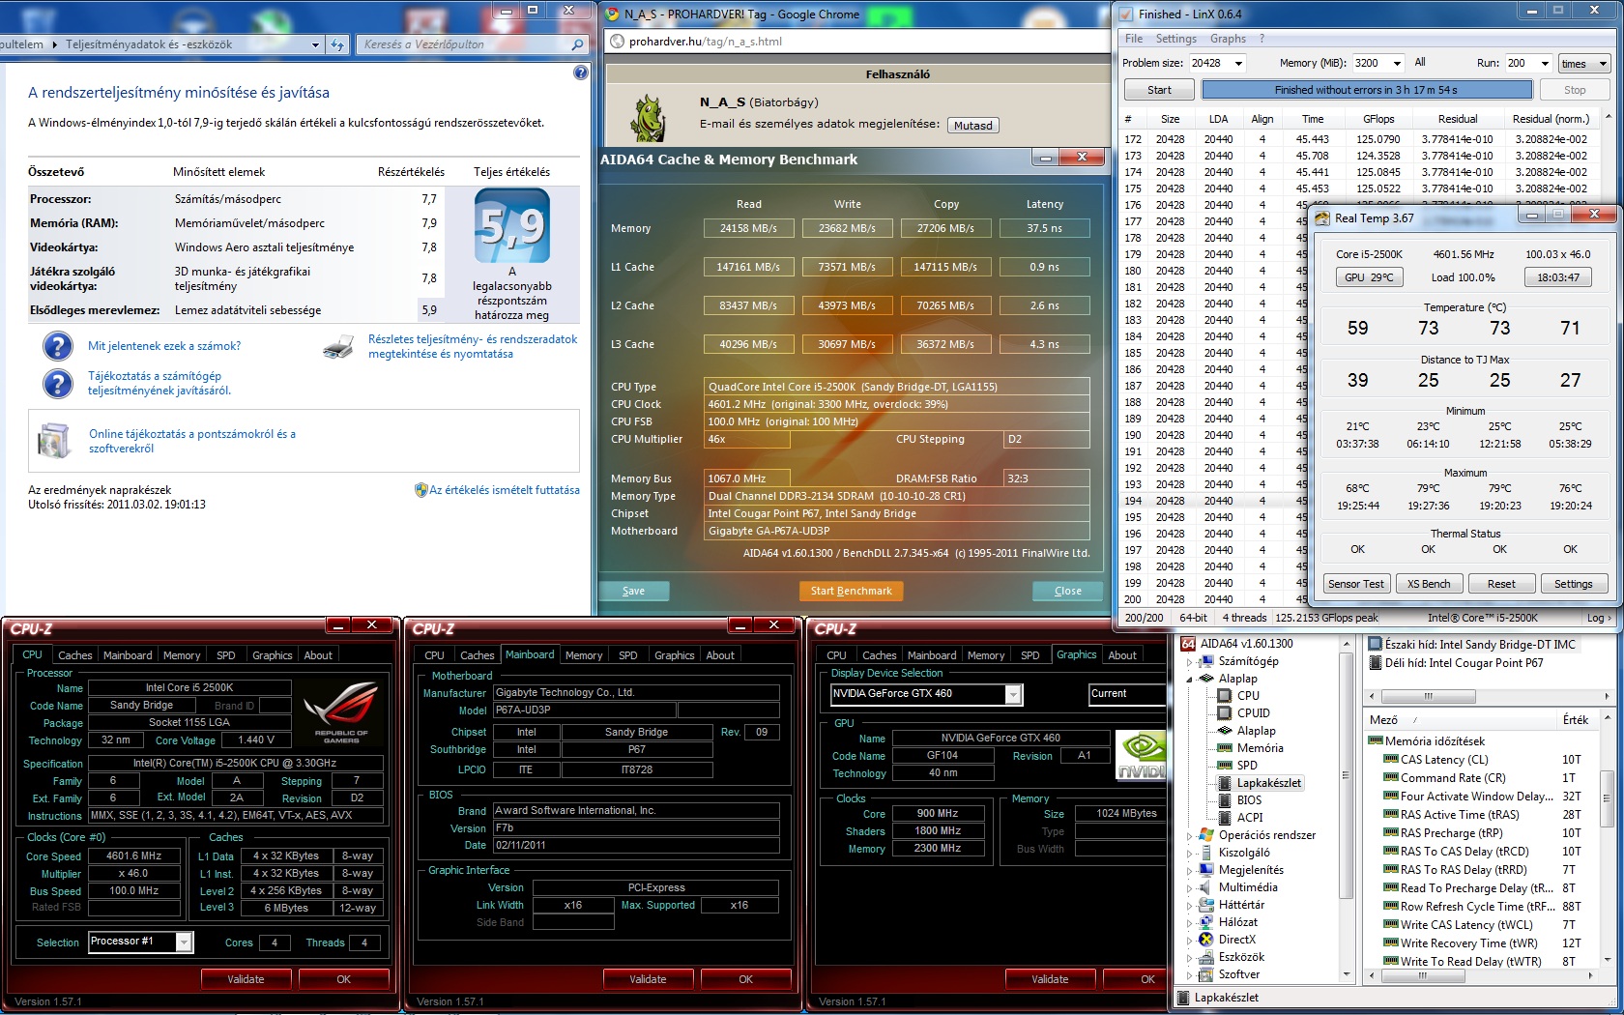Open the Problem size dropdown in LinX
Viewport: 1624px width, 1015px height.
1238,64
